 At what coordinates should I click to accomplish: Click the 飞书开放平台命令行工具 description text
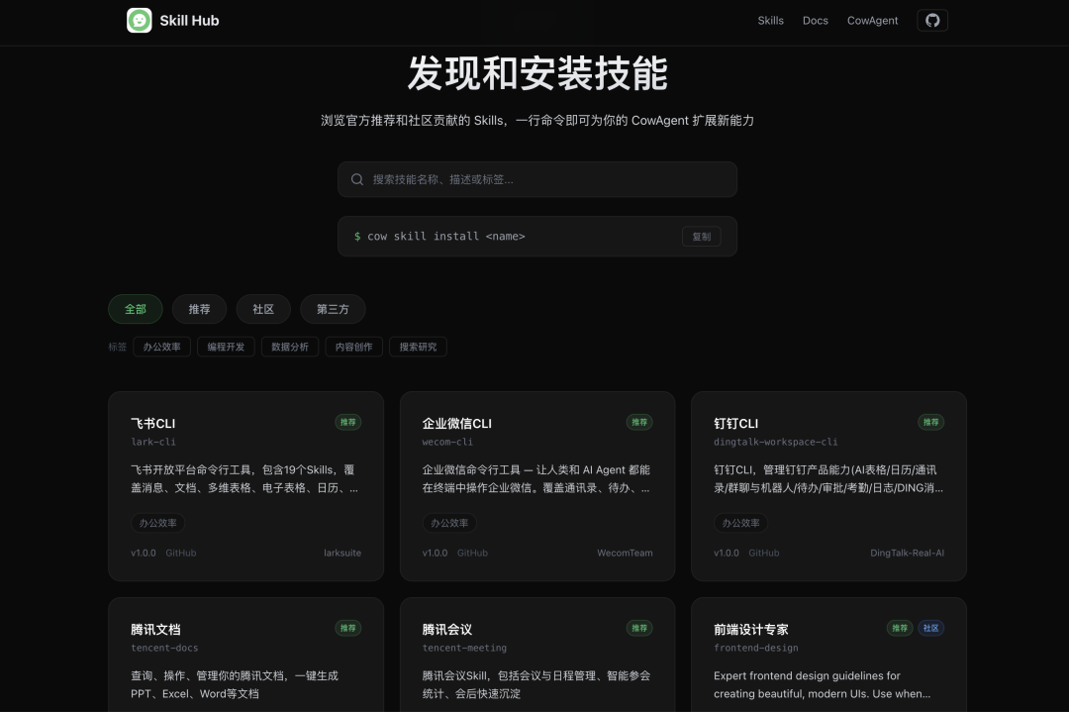[244, 478]
